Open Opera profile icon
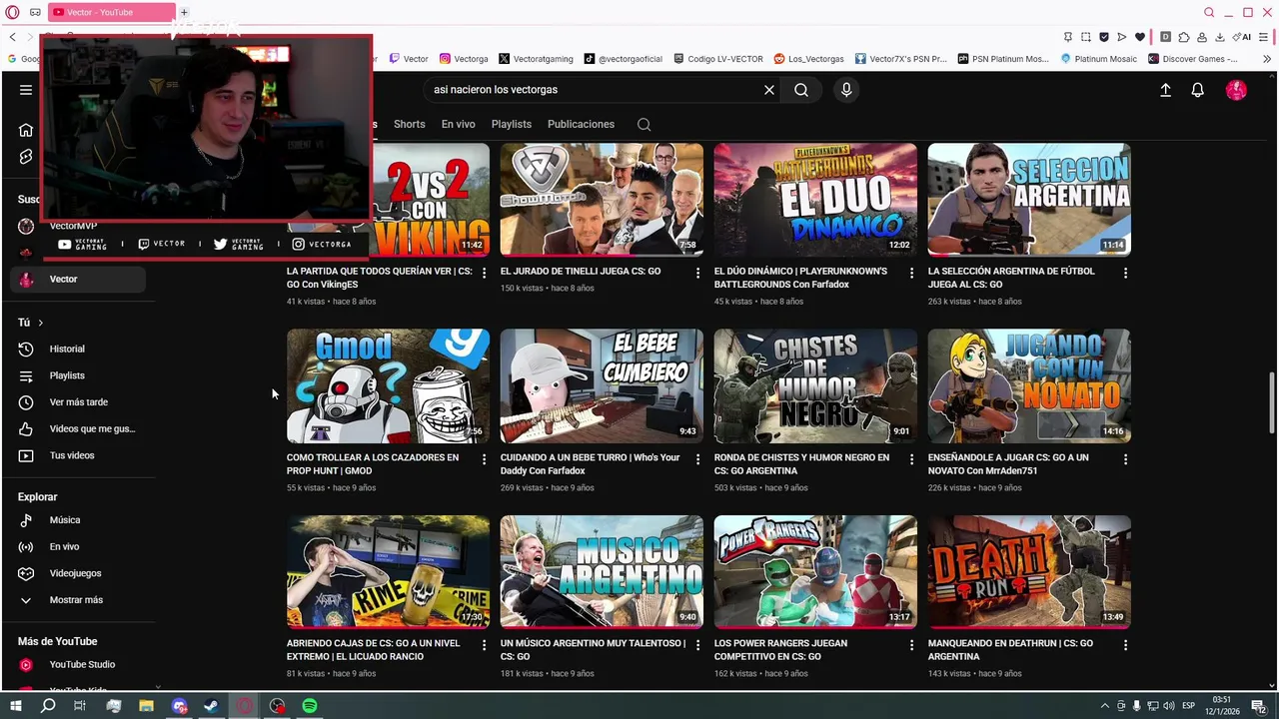This screenshot has width=1279, height=719. tap(1202, 37)
